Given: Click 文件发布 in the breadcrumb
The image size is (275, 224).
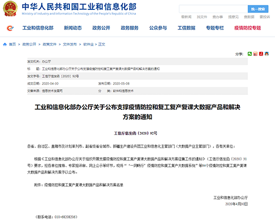Looking at the screenshot, I should tap(70, 44).
